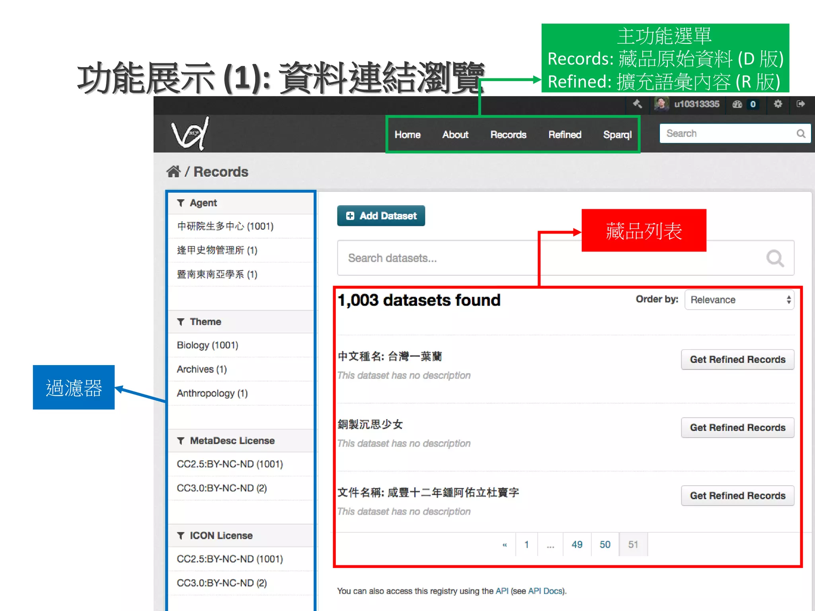Click the log out arrow icon

point(801,104)
